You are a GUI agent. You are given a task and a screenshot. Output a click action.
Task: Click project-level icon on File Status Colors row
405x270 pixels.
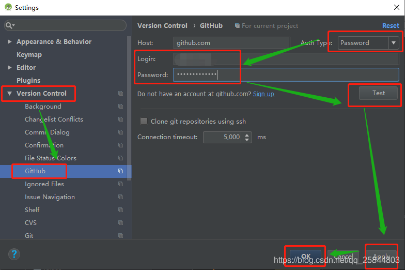coord(120,158)
